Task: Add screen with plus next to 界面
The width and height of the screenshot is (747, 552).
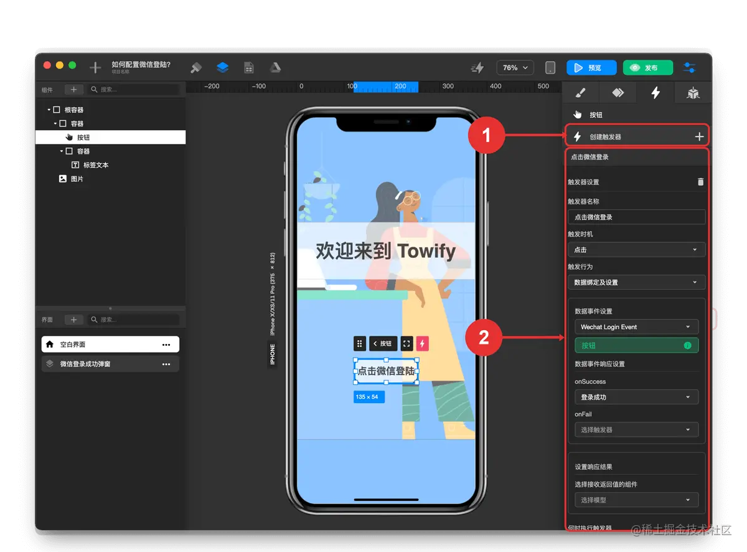Action: tap(73, 320)
